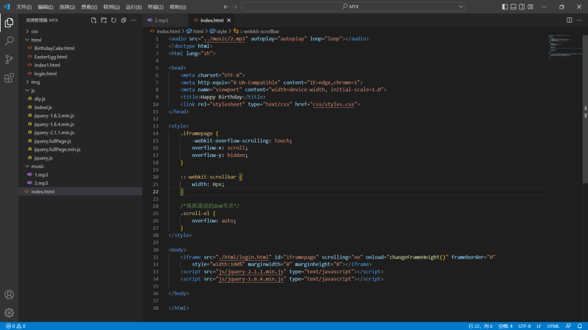Click the HTML language mode button
This screenshot has height=330, width=588.
553,326
